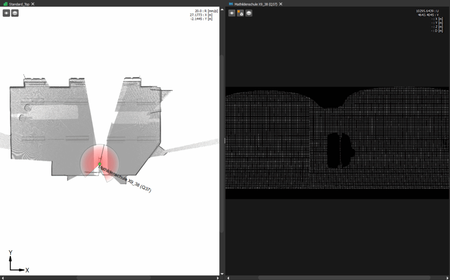Close the Mathildenschule X9_38 (Q37) tab
The width and height of the screenshot is (450, 280).
point(281,4)
